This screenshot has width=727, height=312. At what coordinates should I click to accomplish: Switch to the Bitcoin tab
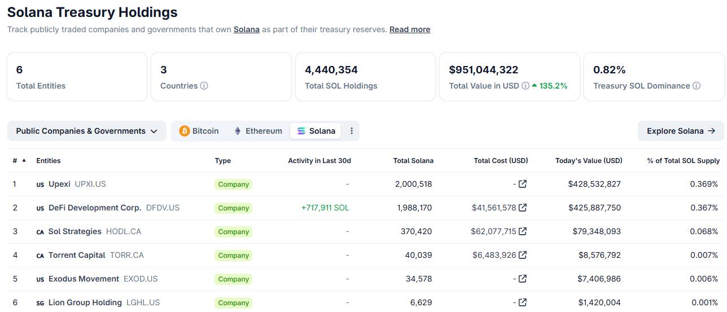coord(199,131)
